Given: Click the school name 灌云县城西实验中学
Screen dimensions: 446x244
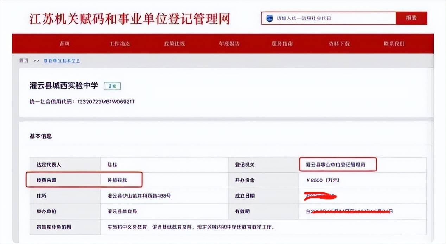Looking at the screenshot, I should click(x=64, y=86).
